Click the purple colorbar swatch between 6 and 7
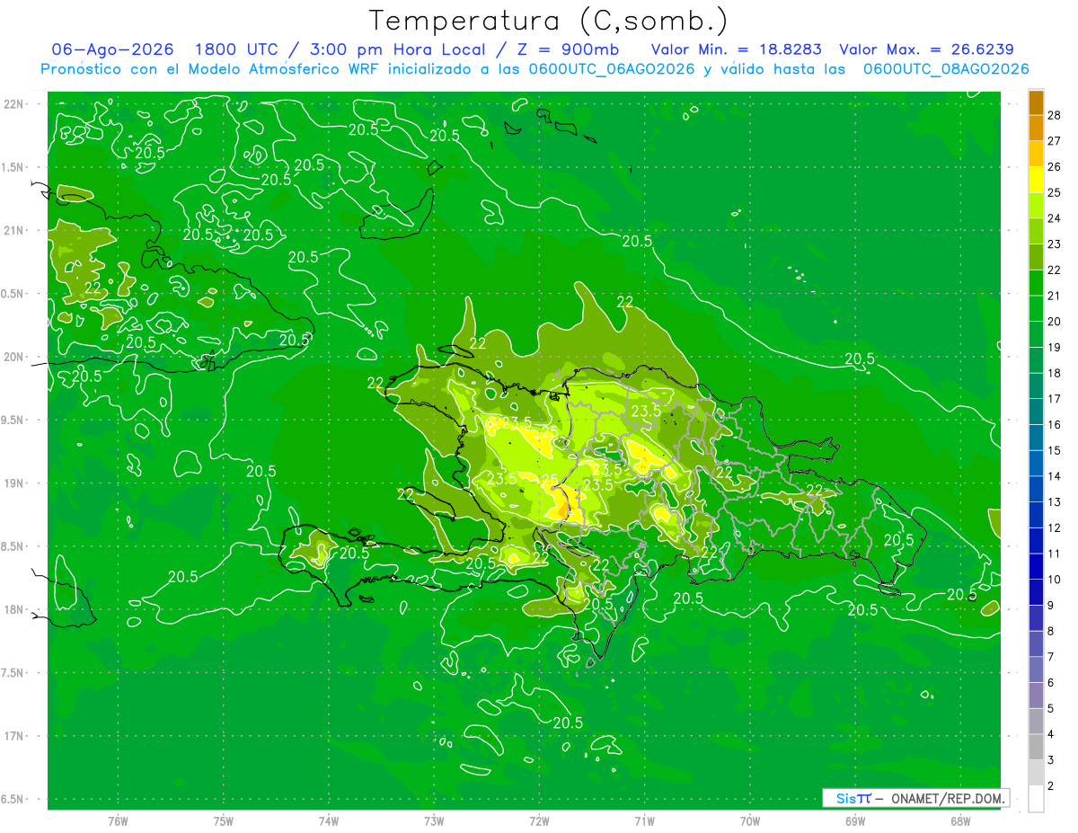Image resolution: width=1078 pixels, height=833 pixels. pyautogui.click(x=1036, y=670)
